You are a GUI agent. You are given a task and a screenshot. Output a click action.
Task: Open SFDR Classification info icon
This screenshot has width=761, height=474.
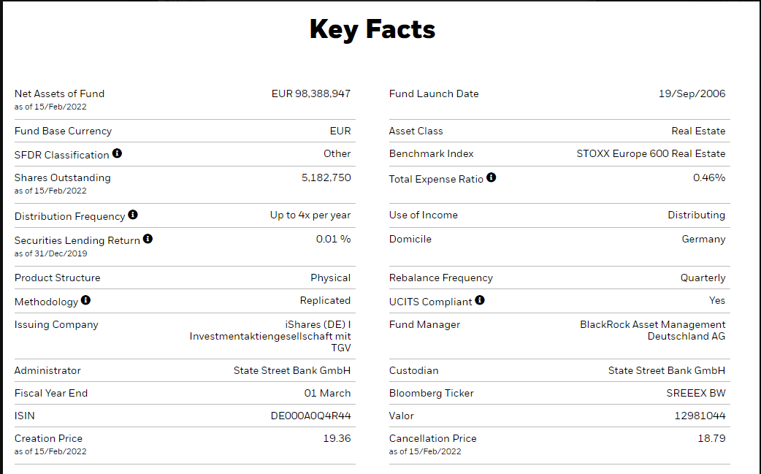[117, 153]
